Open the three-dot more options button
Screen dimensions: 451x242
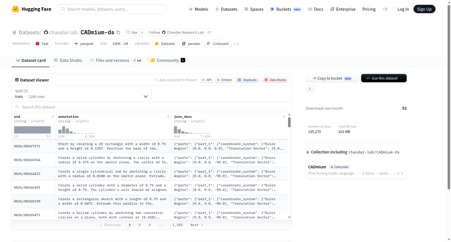pyautogui.click(x=310, y=89)
